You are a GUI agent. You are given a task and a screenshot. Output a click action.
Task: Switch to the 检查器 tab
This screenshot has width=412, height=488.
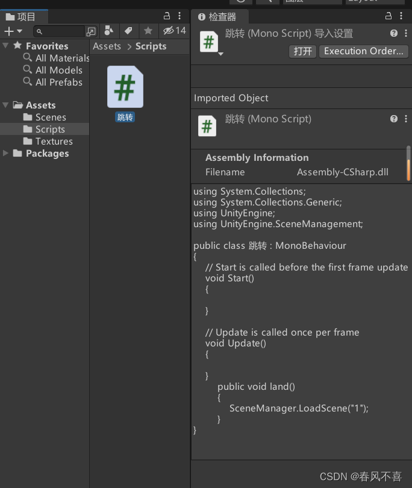pyautogui.click(x=217, y=16)
